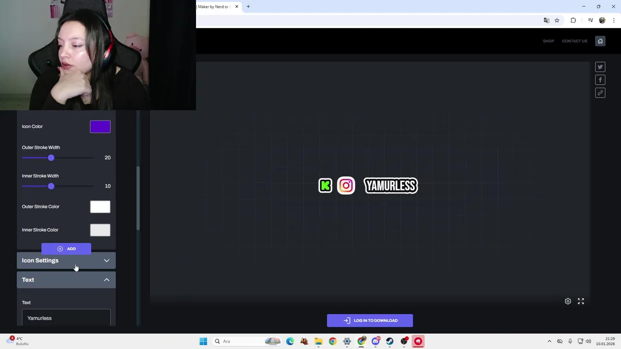
Task: Open the home page icon in site header
Action: coord(600,41)
